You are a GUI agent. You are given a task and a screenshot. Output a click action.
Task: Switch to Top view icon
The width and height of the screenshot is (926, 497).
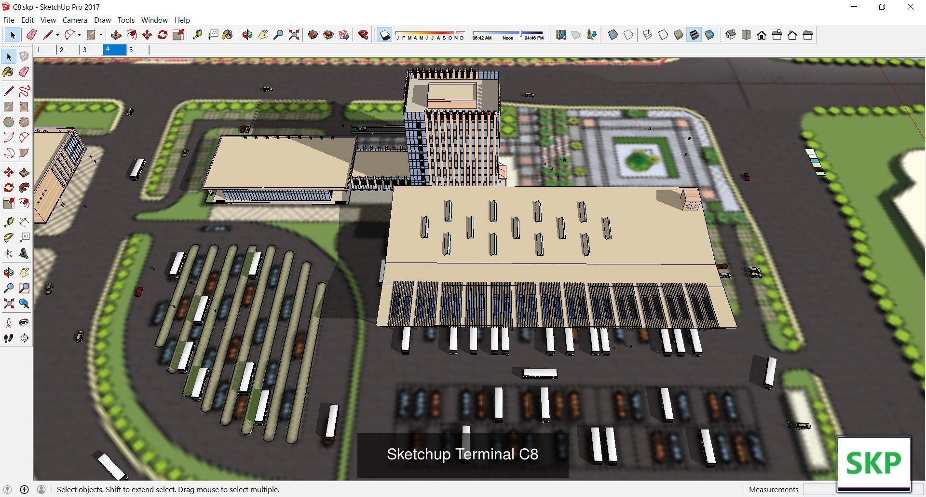pos(746,35)
